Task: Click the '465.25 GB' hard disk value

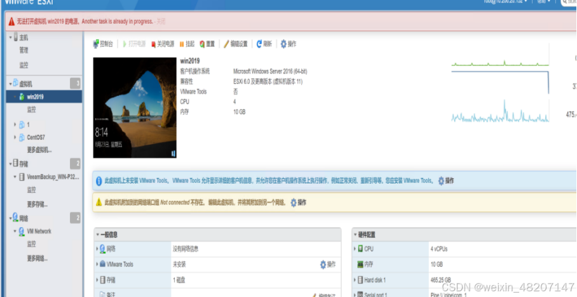Action: click(441, 280)
